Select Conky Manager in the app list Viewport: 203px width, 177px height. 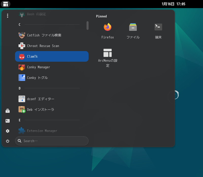click(x=38, y=67)
